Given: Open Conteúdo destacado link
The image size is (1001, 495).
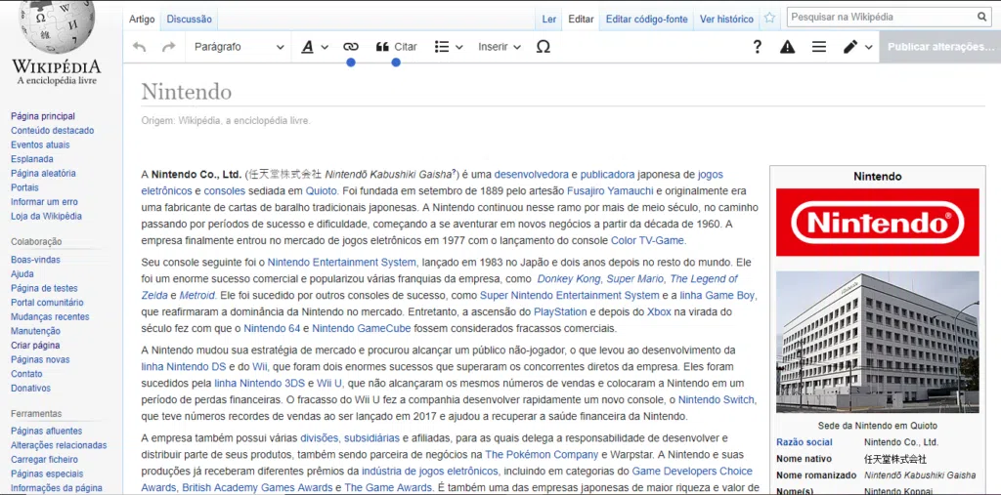Looking at the screenshot, I should coord(53,130).
